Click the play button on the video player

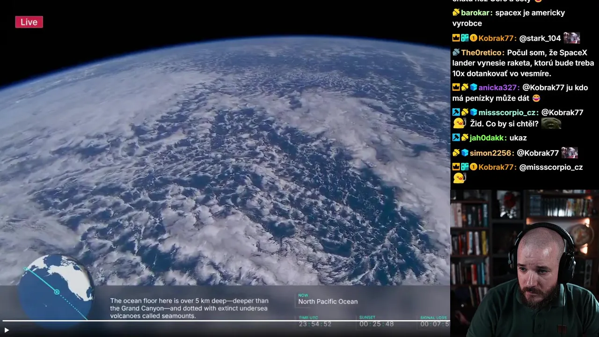[x=7, y=330]
